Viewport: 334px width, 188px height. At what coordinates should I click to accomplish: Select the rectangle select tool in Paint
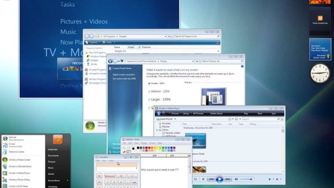(129, 148)
